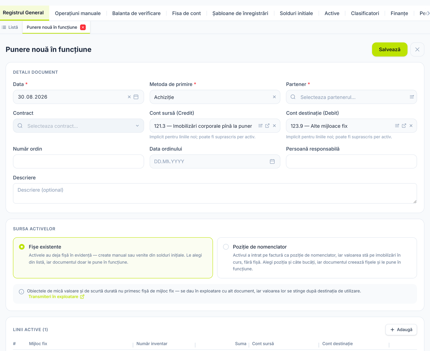Click the Mijloc fix column header
Image resolution: width=430 pixels, height=351 pixels.
point(38,344)
